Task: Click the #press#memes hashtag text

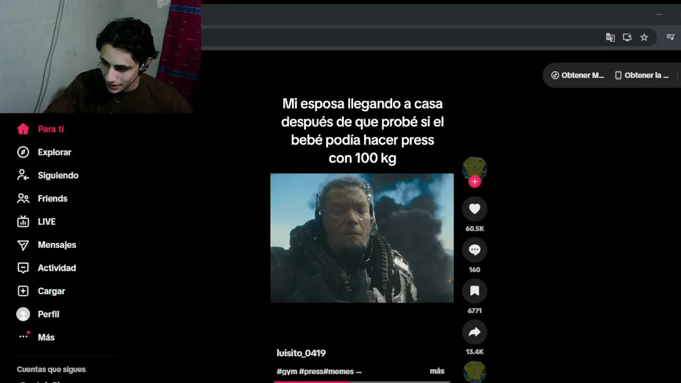Action: click(327, 371)
